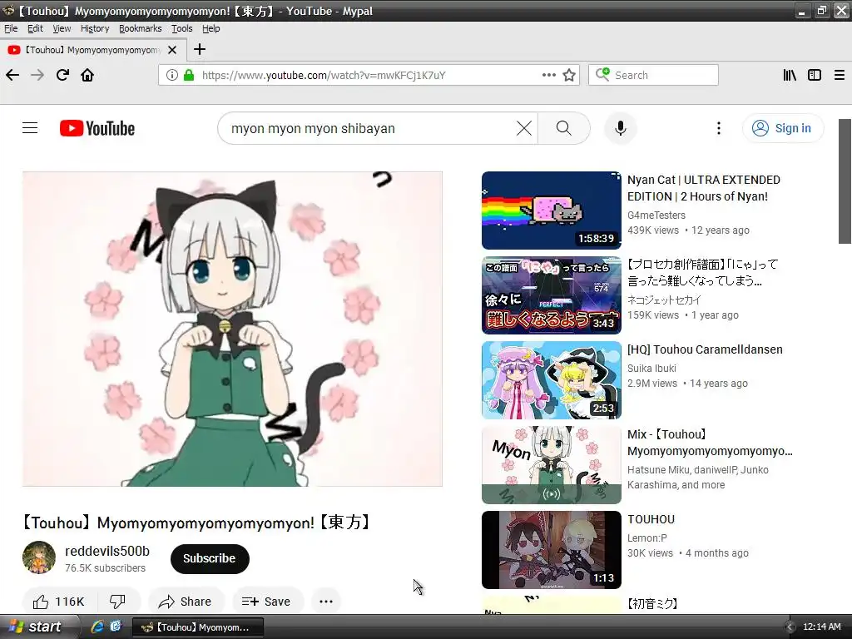
Task: Open the Mix Touhou Myomyomyon playlist thumbnail
Action: point(551,464)
